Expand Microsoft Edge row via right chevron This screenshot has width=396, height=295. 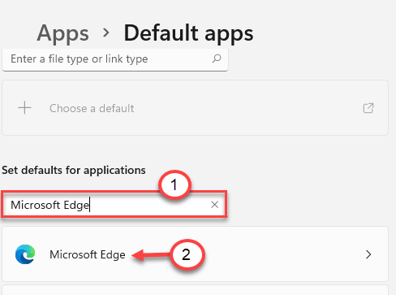click(368, 254)
